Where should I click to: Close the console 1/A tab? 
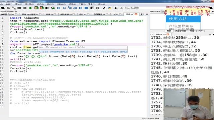(168, 34)
